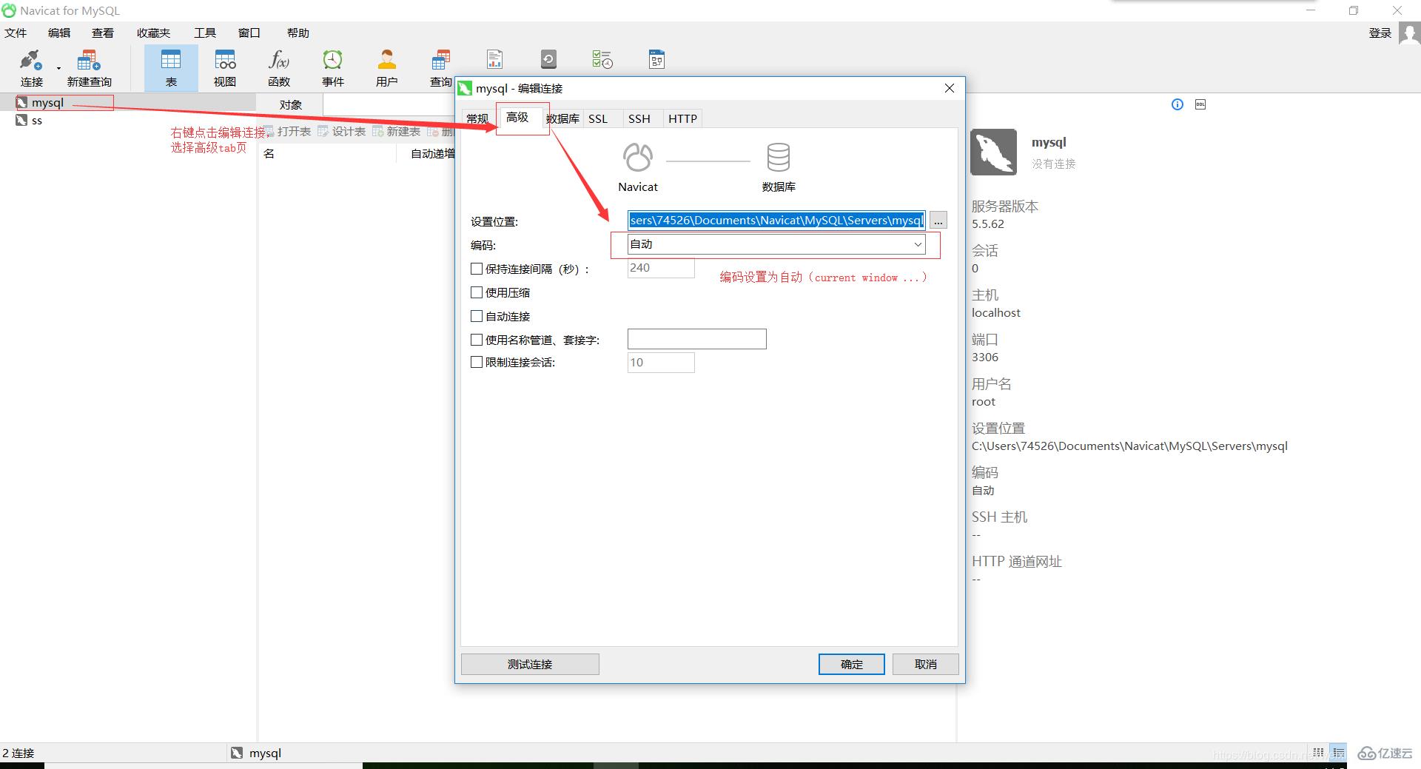Screen dimensions: 1421x769
Task: Click the Report chart document toolbar icon
Action: tap(494, 59)
